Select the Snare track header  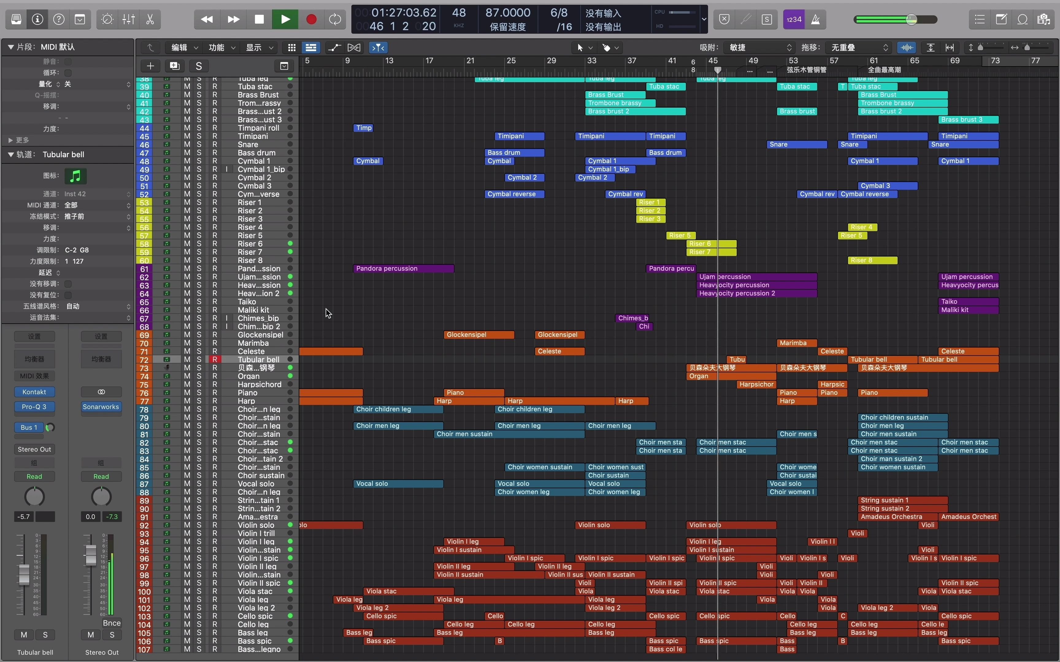pos(217,144)
